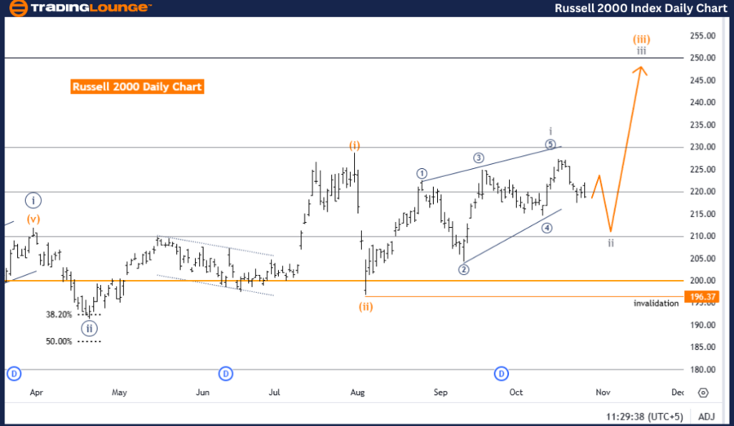The width and height of the screenshot is (734, 426).
Task: Click the TradingLounge logo icon
Action: (18, 7)
